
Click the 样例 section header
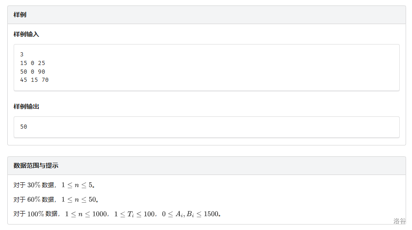point(20,15)
